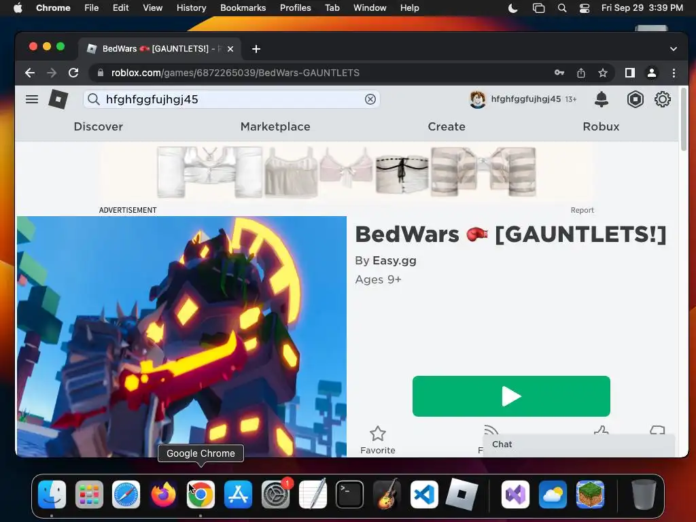Go to the Roblox home logo
Viewport: 696px width, 522px height.
pos(58,99)
